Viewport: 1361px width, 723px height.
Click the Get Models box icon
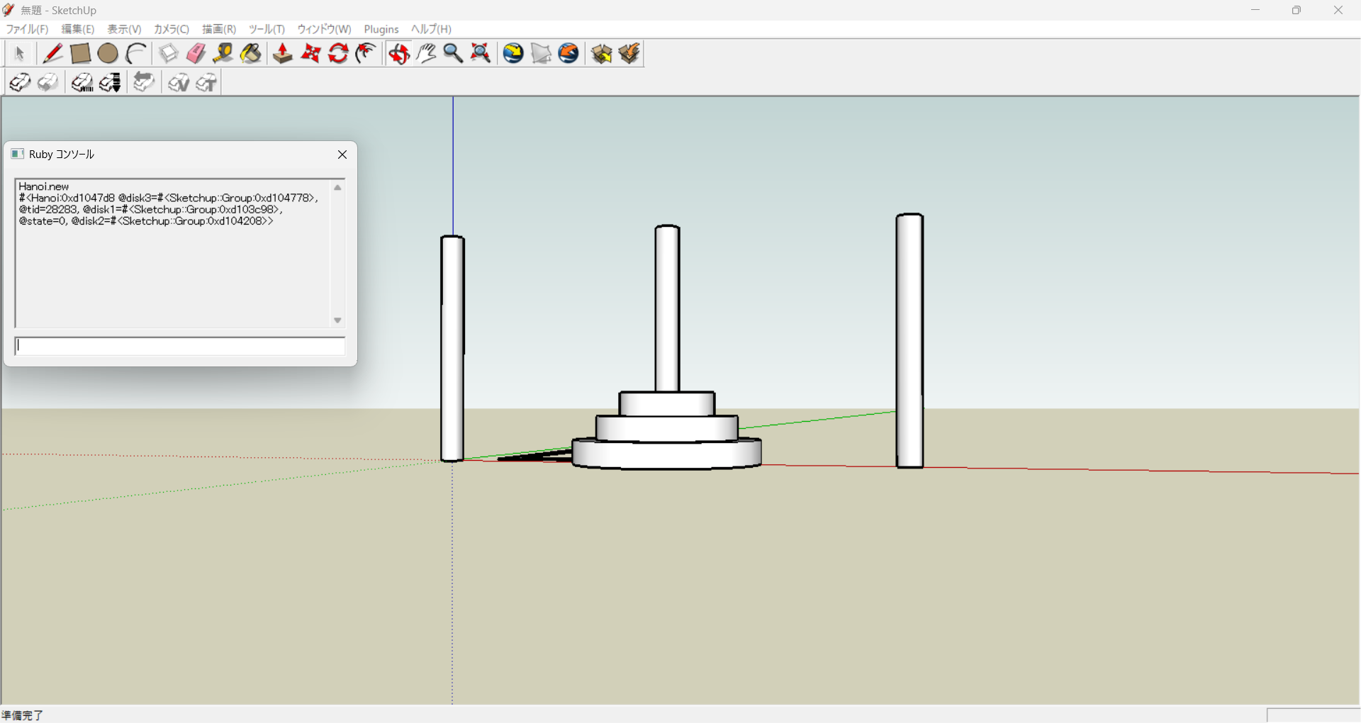click(x=601, y=54)
